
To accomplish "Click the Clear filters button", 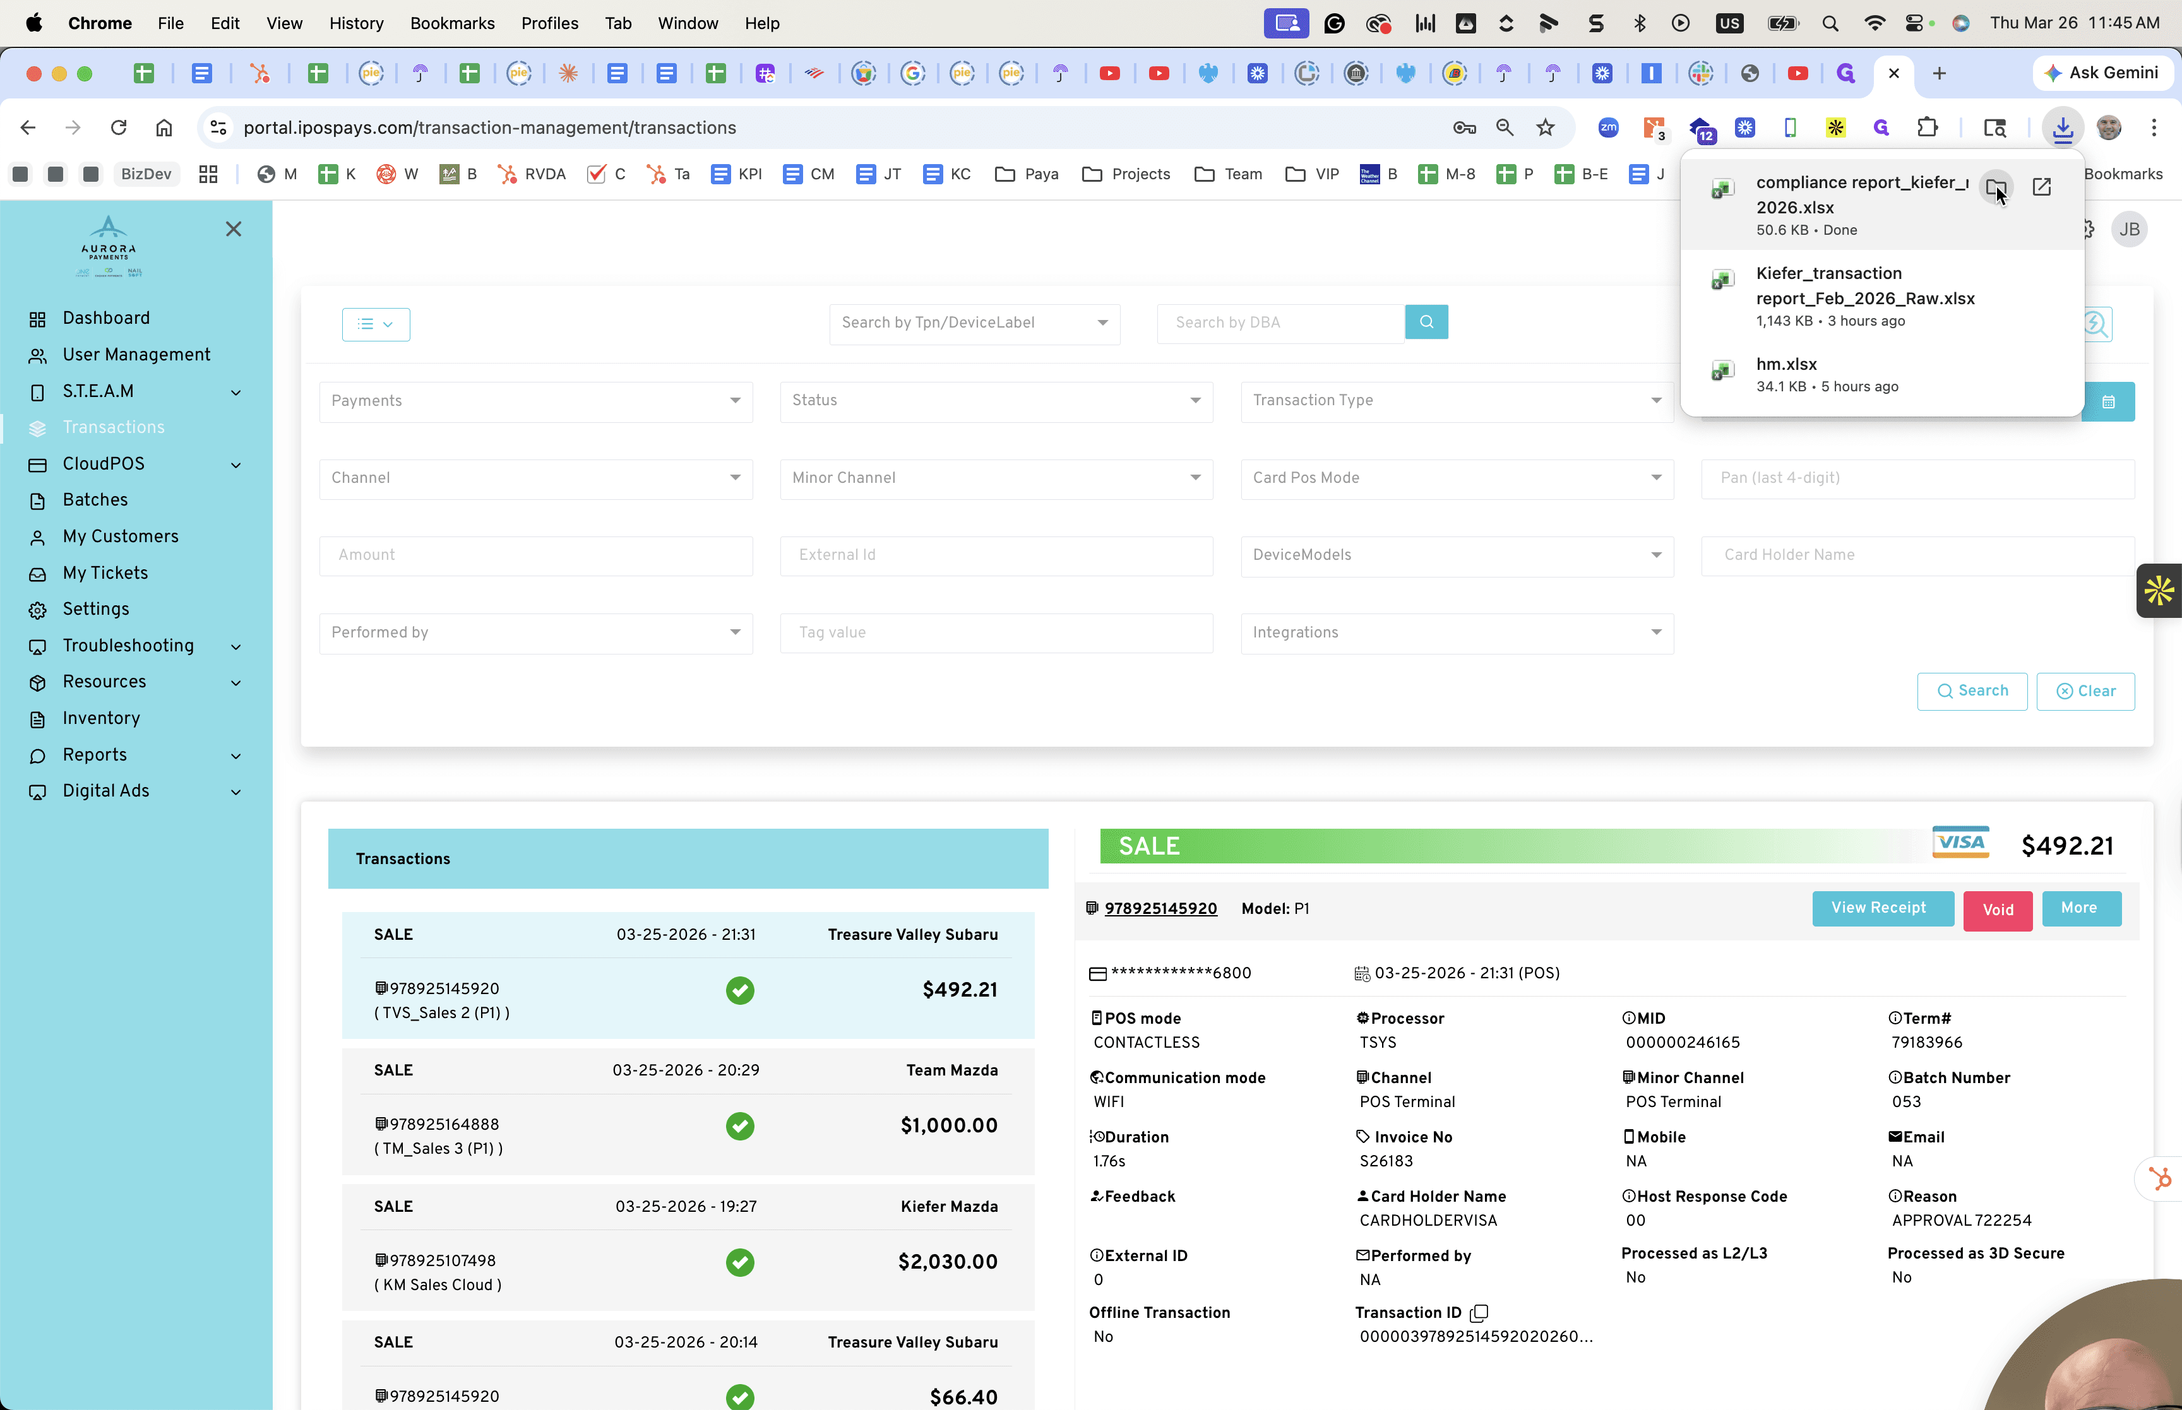I will tap(2086, 691).
